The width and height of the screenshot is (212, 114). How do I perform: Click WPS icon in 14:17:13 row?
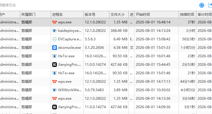(x=55, y=82)
